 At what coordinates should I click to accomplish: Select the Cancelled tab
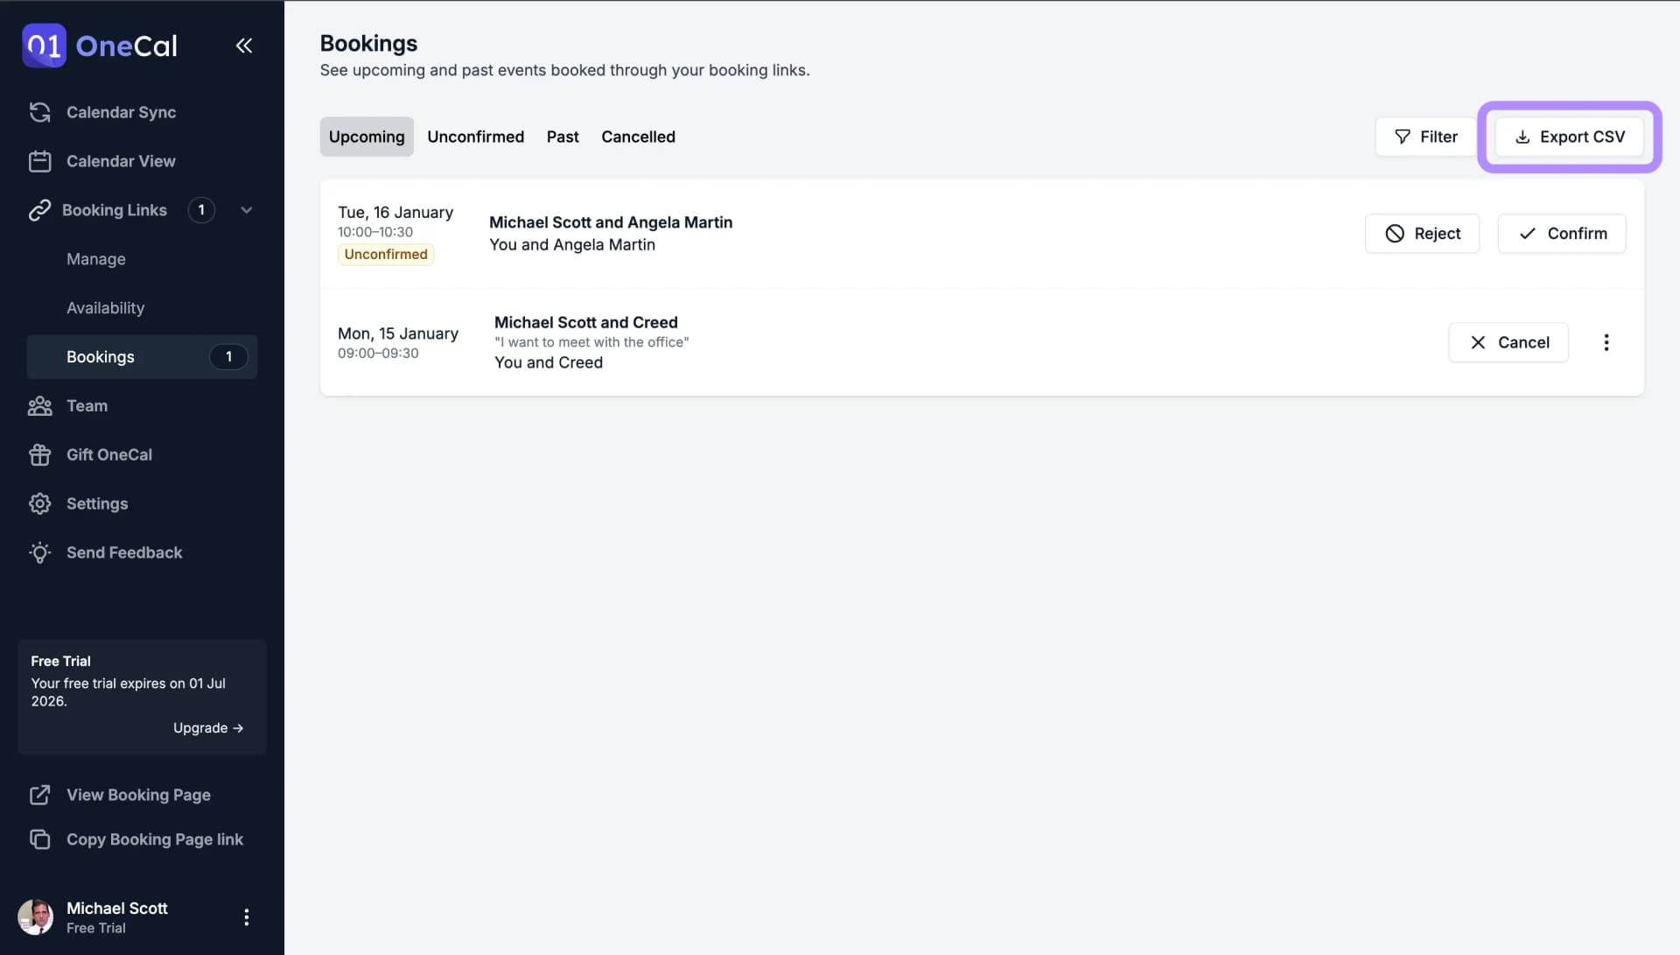638,137
